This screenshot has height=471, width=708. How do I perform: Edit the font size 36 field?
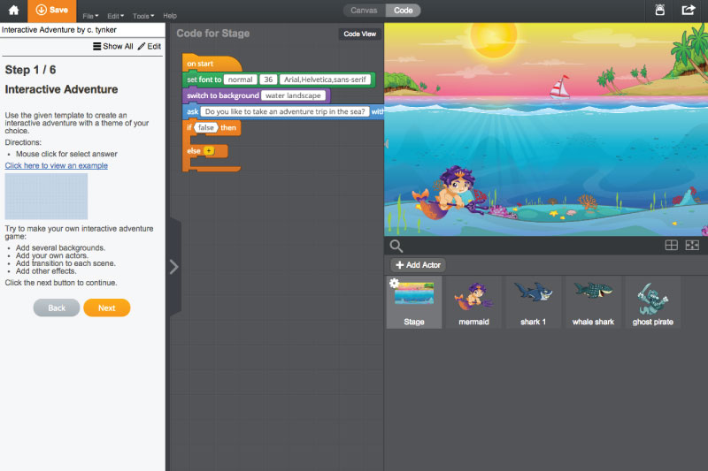[268, 80]
